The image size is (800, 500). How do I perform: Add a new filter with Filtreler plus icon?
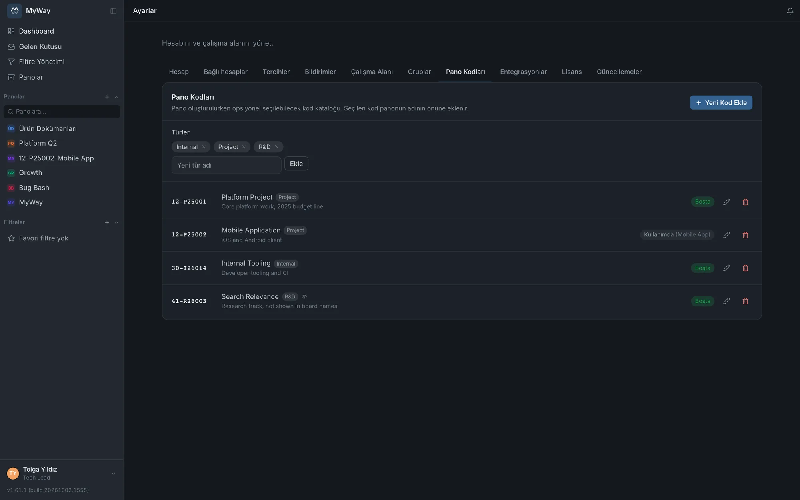pyautogui.click(x=107, y=222)
